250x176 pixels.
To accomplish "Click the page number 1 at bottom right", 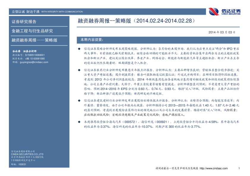I will pos(239,169).
